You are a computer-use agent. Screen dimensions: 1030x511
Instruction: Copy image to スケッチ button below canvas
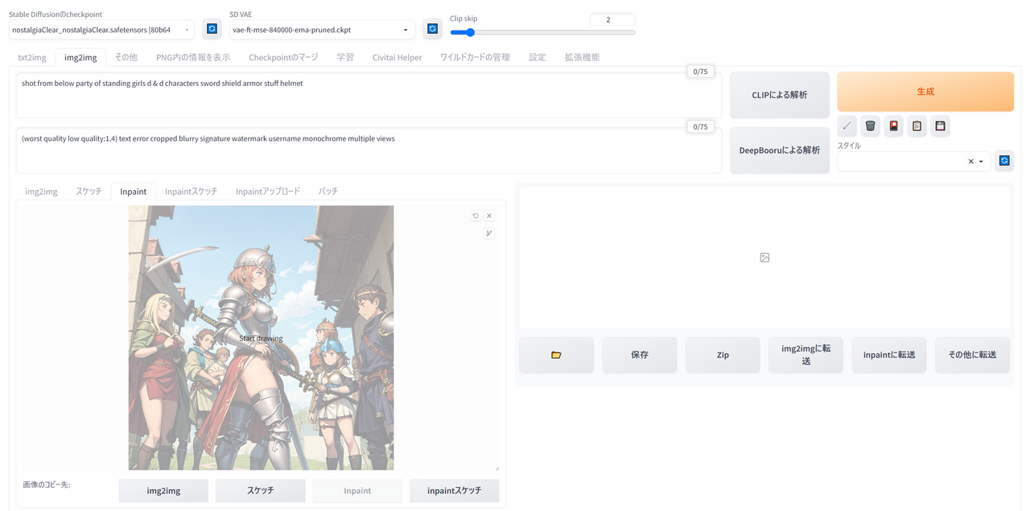(x=261, y=491)
